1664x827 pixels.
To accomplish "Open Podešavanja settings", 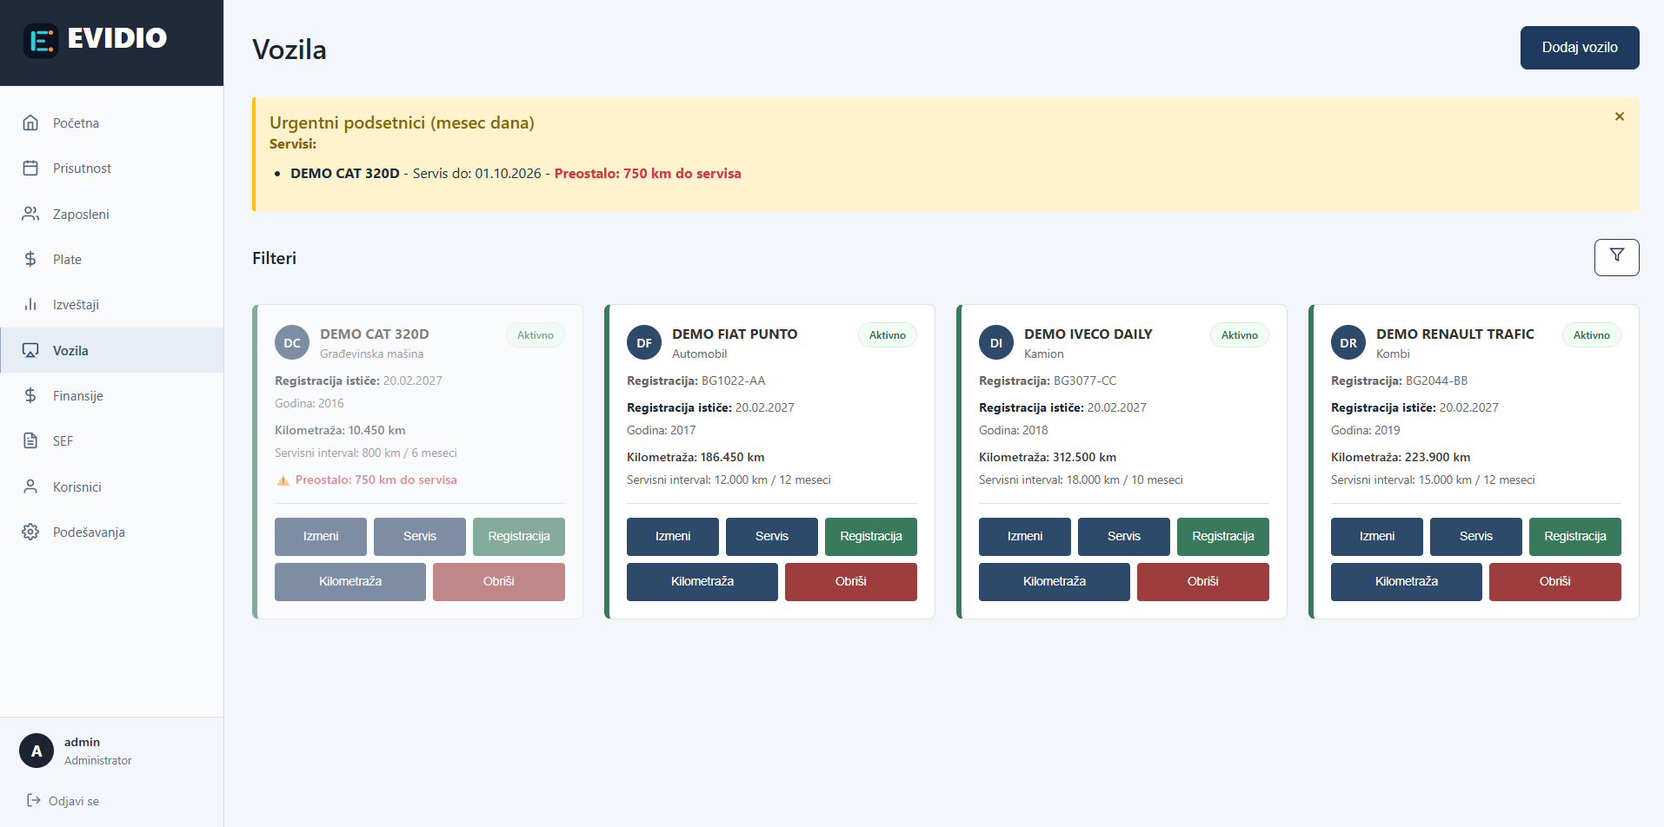I will pos(89,532).
